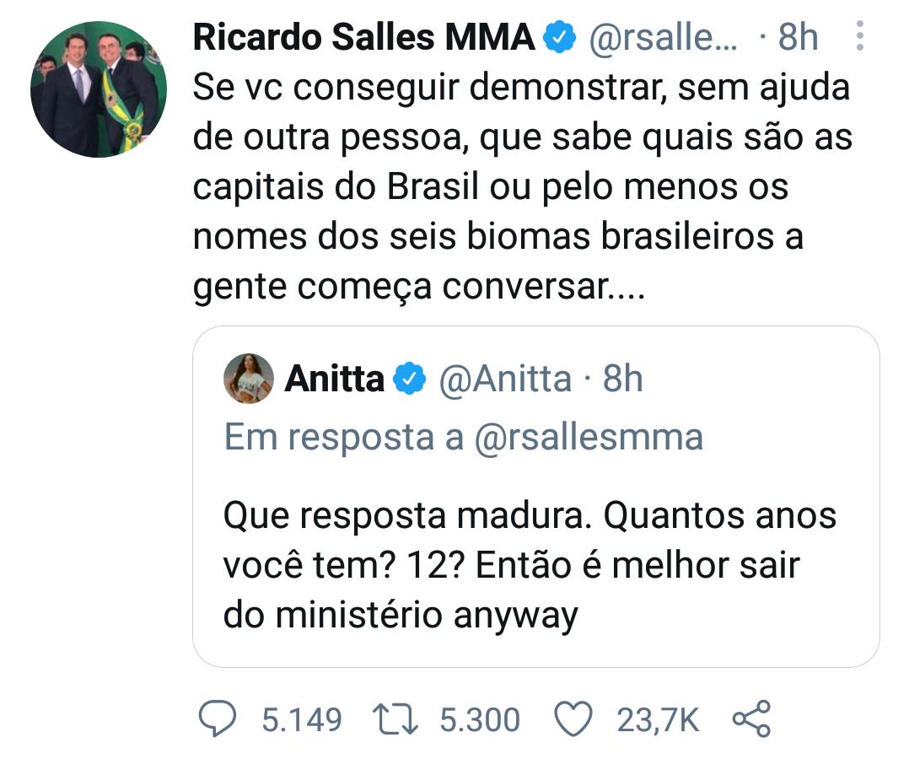Tap the retweet arrows icon
The width and height of the screenshot is (909, 759).
tap(395, 719)
